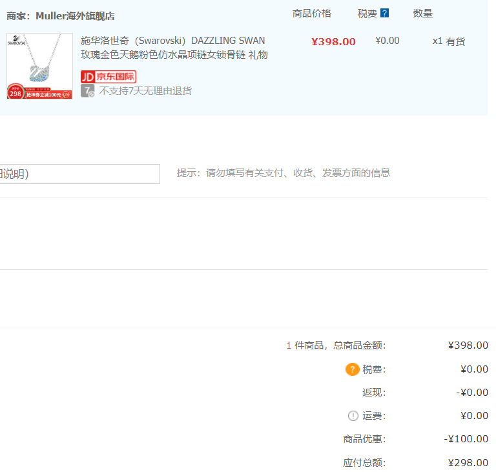The image size is (496, 472).
Task: Focus the order remark input field
Action: point(79,174)
